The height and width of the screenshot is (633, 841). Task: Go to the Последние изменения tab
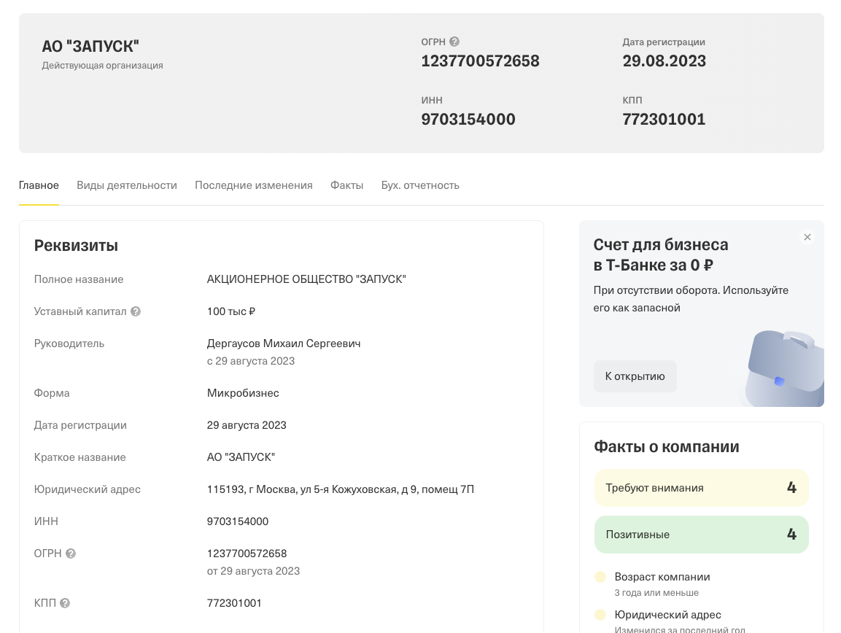click(x=253, y=185)
